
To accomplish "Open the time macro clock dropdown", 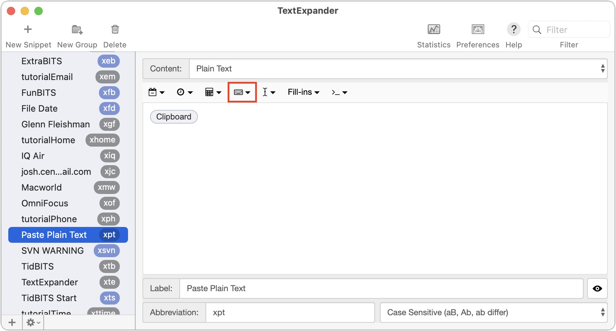I will pyautogui.click(x=185, y=92).
